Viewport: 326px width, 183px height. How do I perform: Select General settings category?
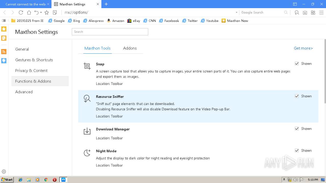[40, 49]
